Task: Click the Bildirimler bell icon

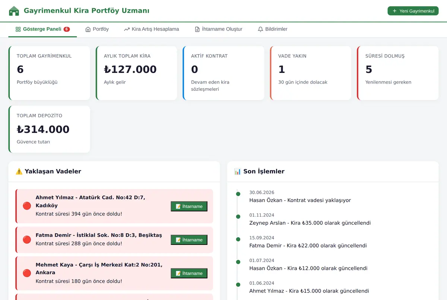Action: (260, 29)
